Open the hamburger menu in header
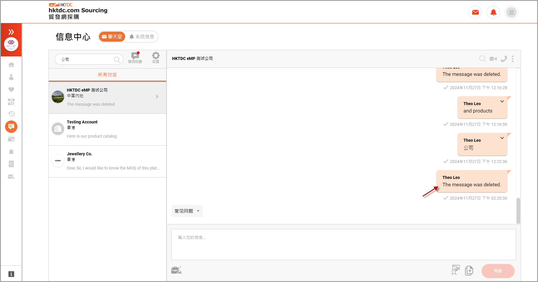538x282 pixels. click(511, 12)
